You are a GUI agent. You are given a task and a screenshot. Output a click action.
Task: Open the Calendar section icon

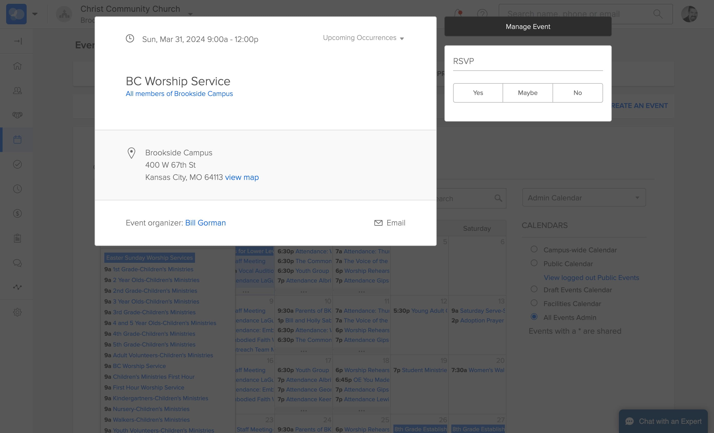tap(17, 139)
